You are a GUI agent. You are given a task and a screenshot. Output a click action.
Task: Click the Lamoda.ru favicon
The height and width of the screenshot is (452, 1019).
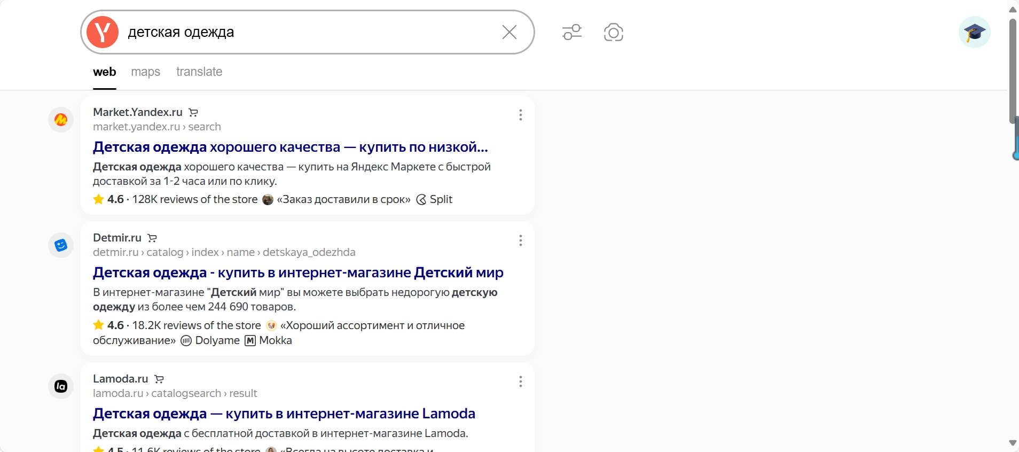coord(61,386)
